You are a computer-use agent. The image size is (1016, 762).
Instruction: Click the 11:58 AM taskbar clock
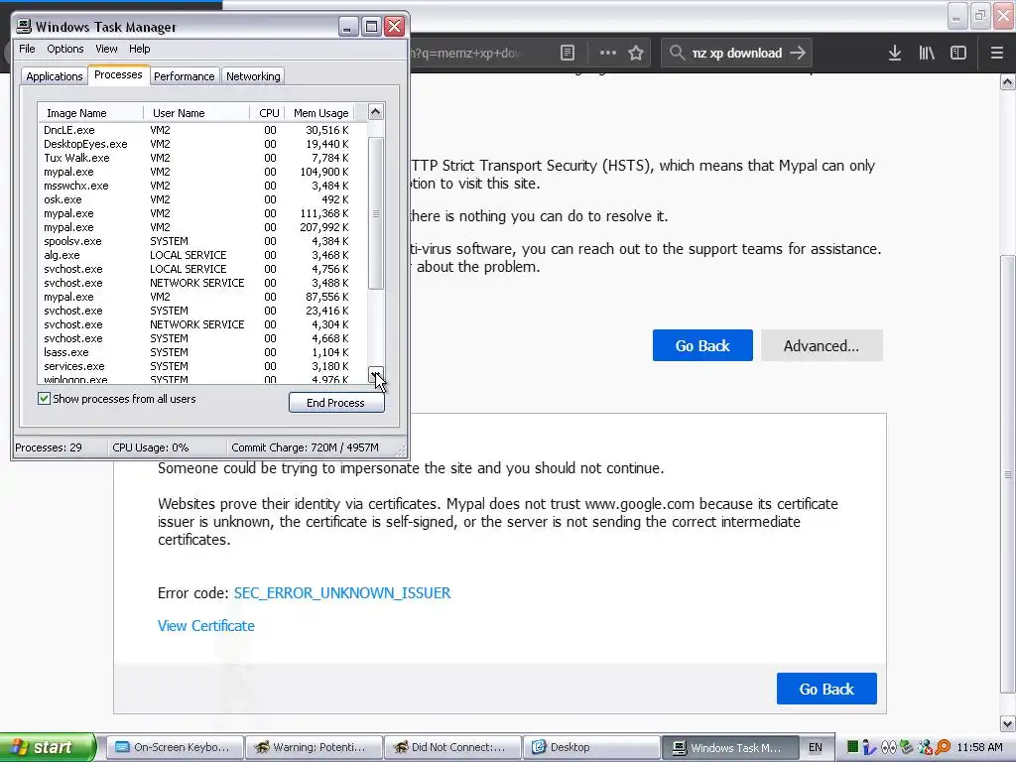tap(979, 747)
